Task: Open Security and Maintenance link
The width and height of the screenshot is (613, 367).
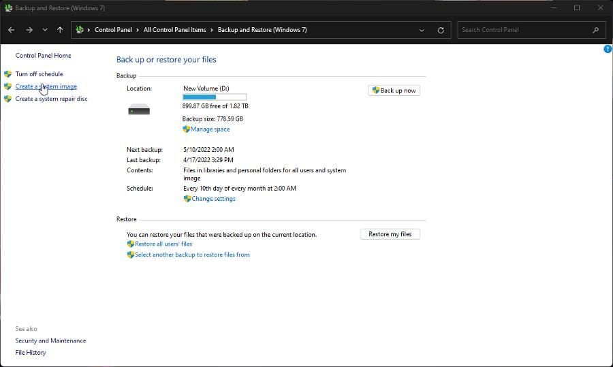Action: pos(51,341)
